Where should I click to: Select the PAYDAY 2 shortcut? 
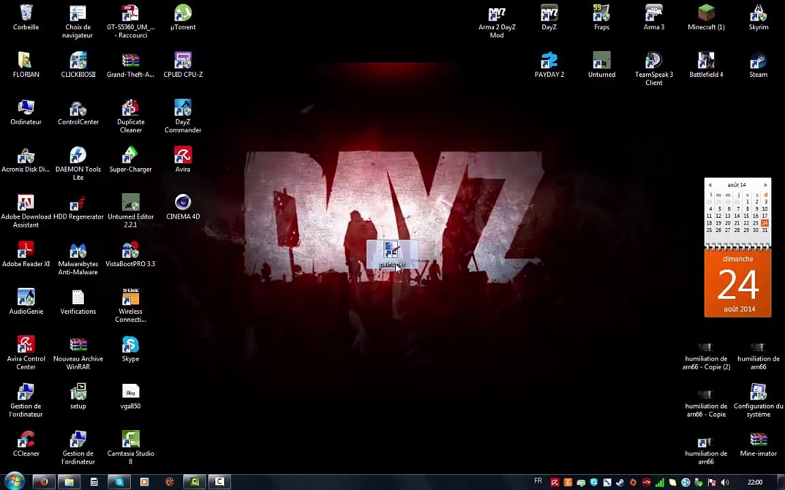coord(549,65)
